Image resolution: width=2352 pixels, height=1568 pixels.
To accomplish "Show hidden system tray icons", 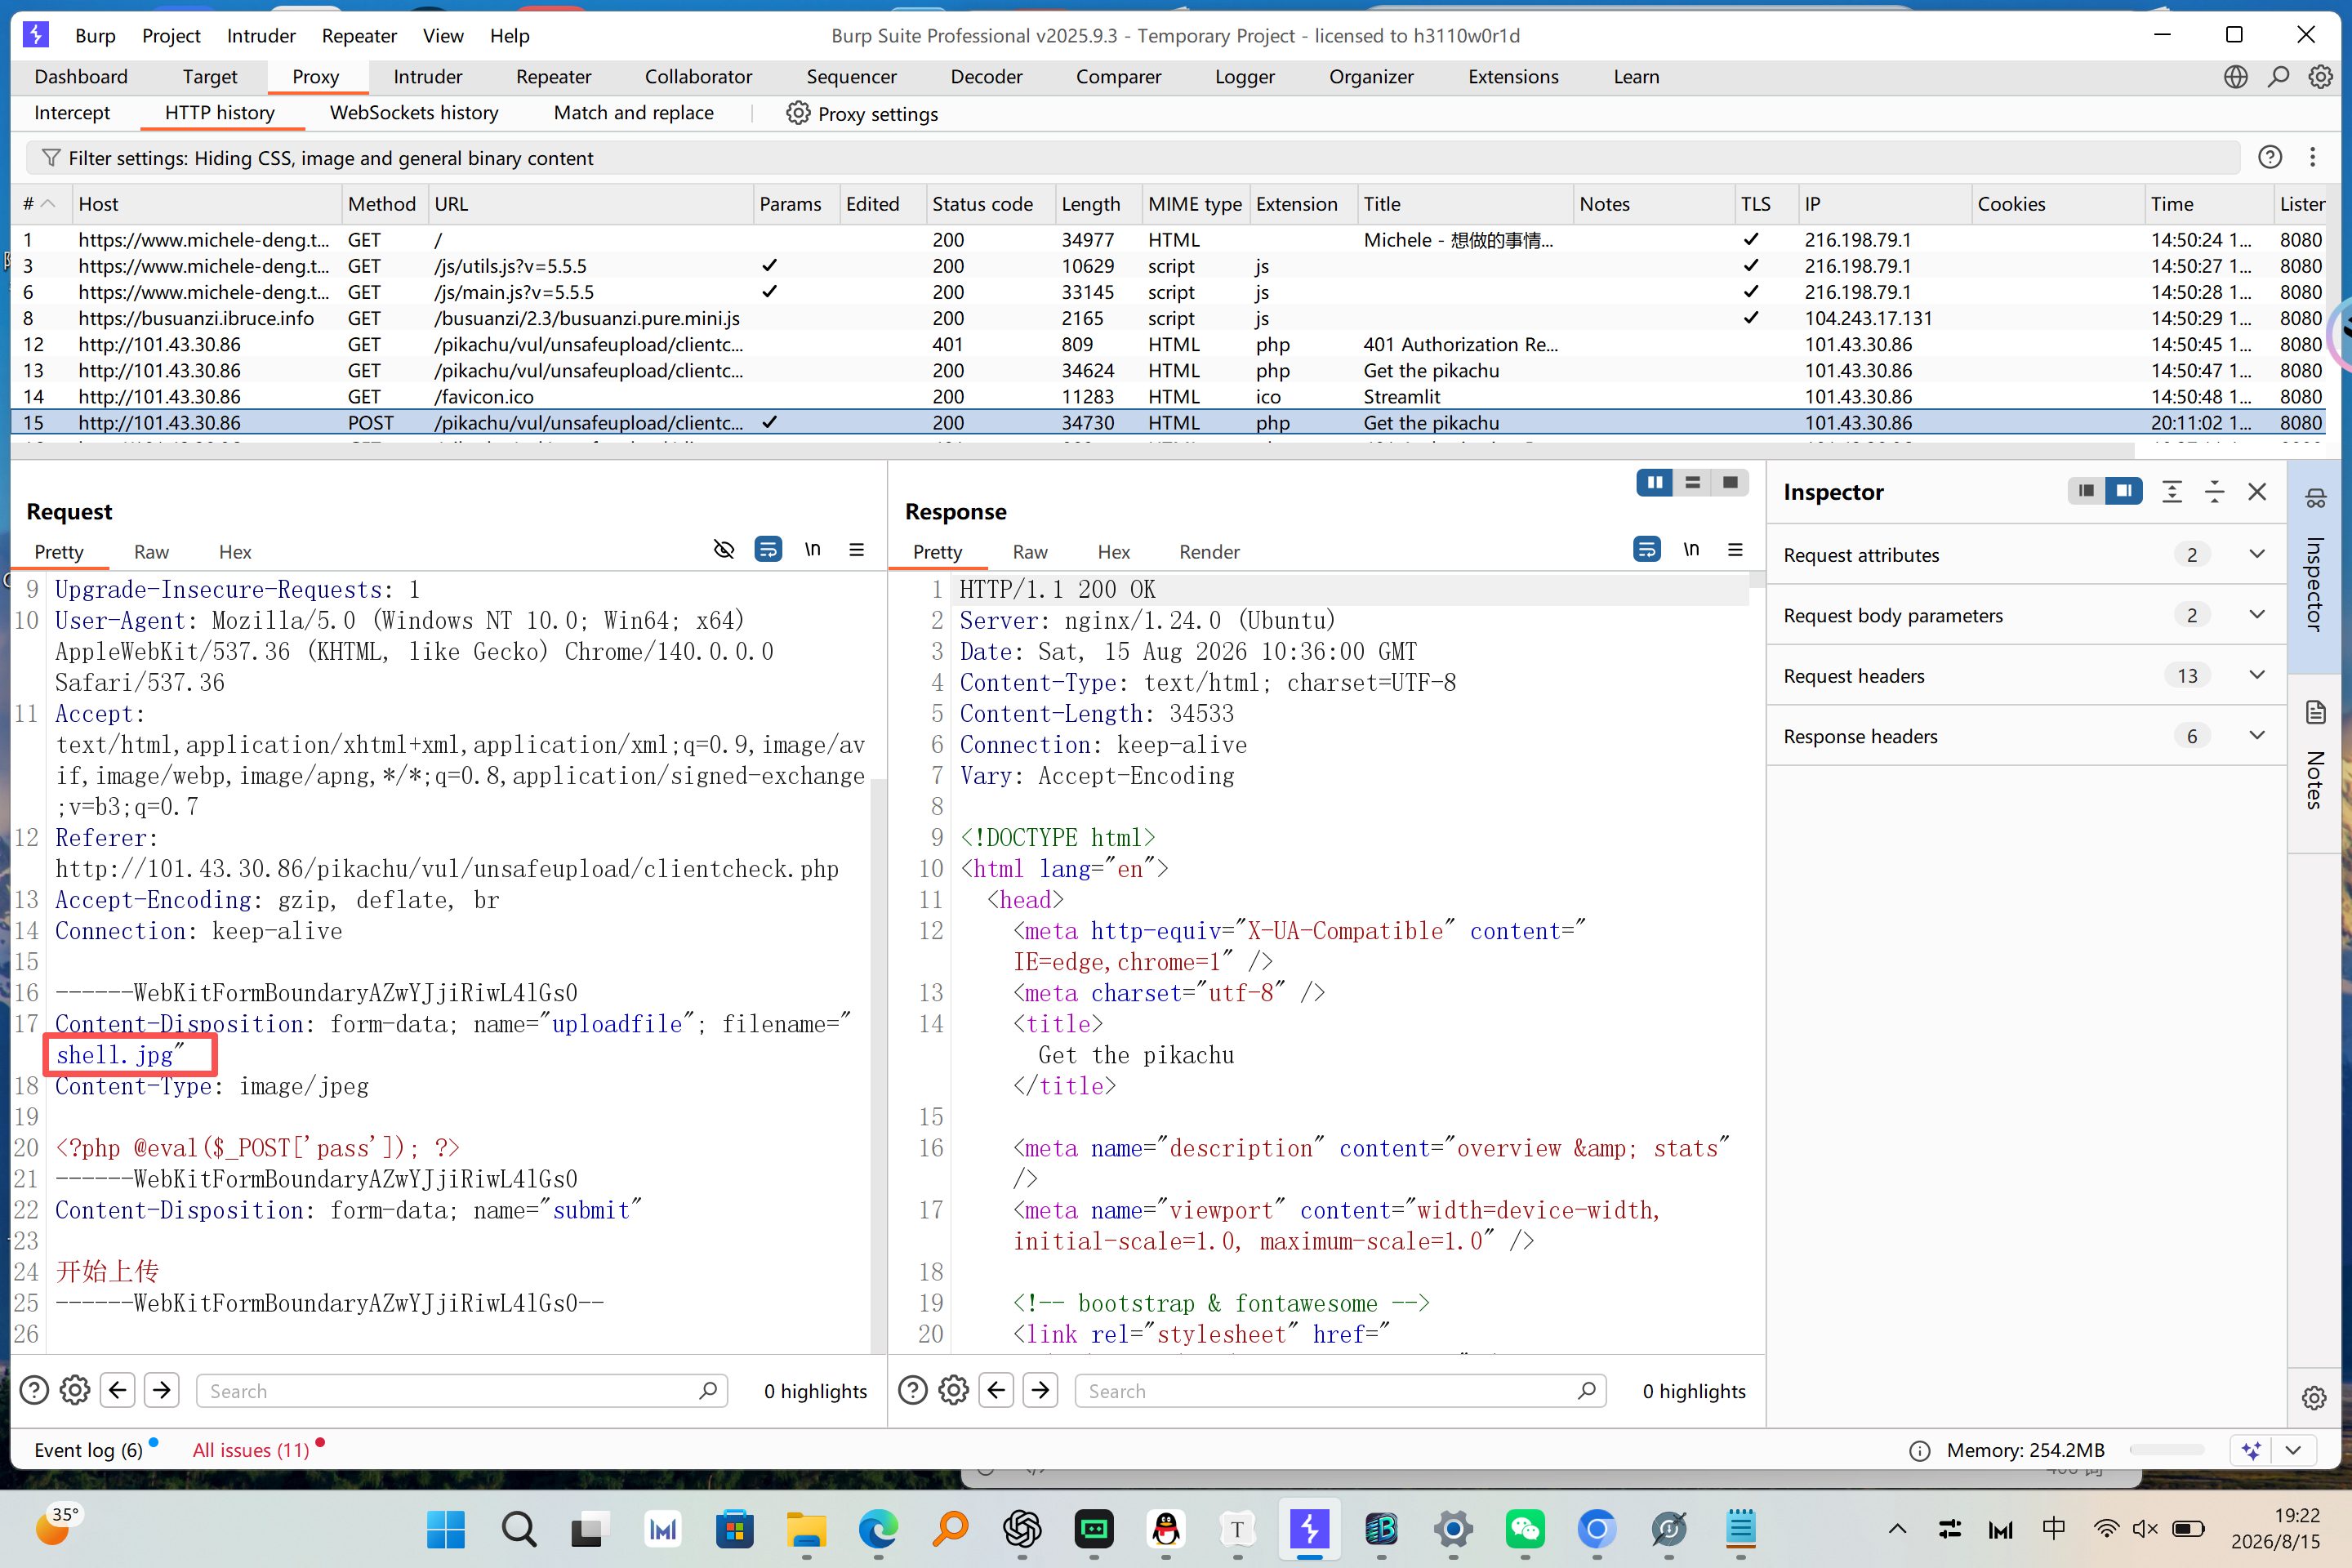I will [x=1897, y=1529].
